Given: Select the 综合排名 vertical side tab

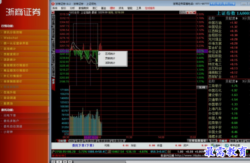Looking at the screenshot, I should pyautogui.click(x=53, y=71).
